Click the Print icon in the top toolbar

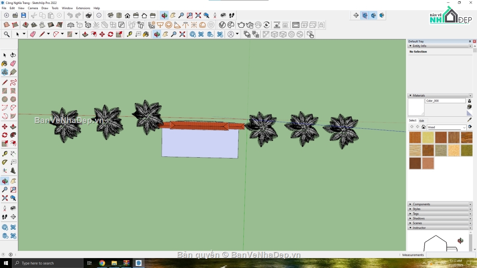pos(89,15)
